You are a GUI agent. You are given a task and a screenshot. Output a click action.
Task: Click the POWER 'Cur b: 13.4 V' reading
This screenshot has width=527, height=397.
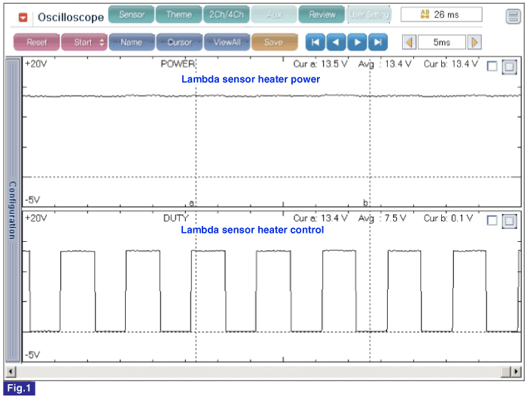coord(451,64)
